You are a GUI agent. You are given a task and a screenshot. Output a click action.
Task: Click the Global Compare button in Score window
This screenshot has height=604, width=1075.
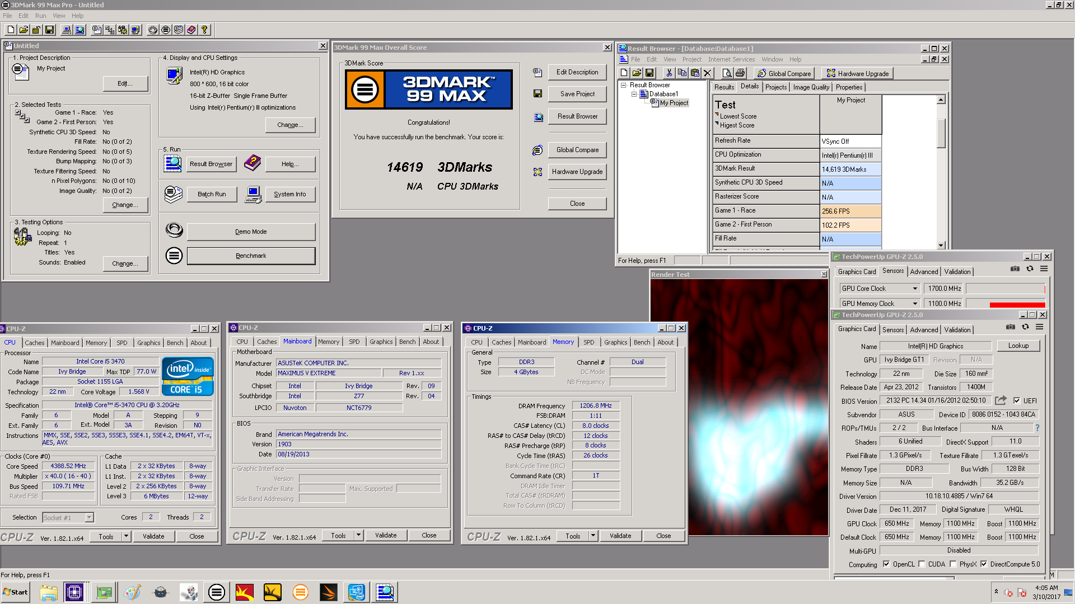point(577,150)
